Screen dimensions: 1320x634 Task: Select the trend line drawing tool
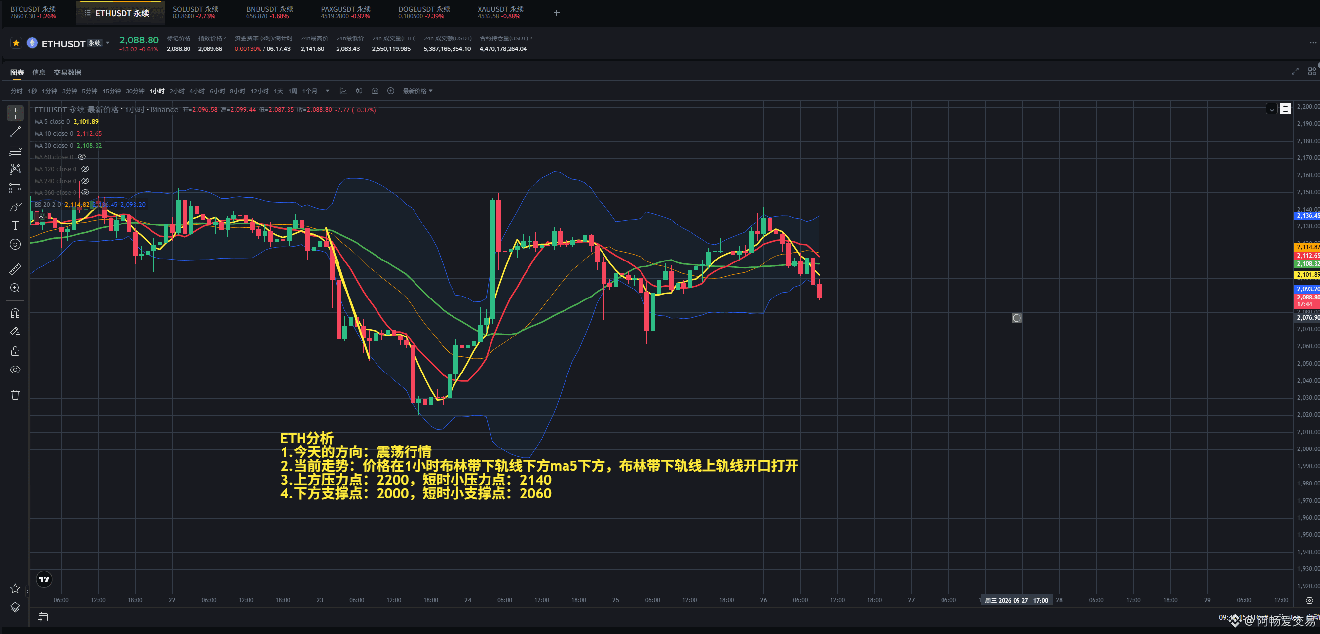[x=15, y=132]
